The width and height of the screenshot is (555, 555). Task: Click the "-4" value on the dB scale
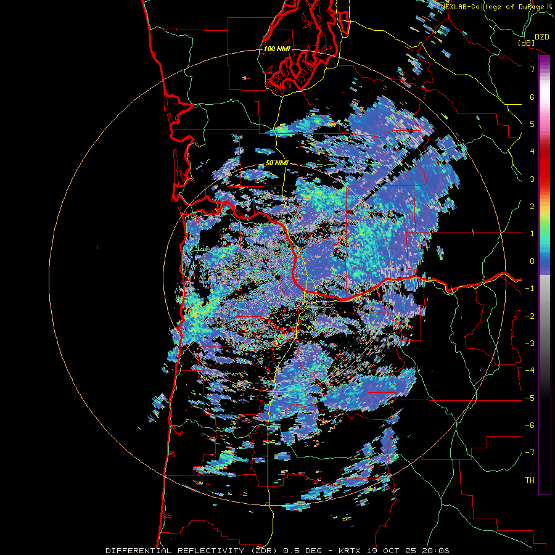pos(530,371)
